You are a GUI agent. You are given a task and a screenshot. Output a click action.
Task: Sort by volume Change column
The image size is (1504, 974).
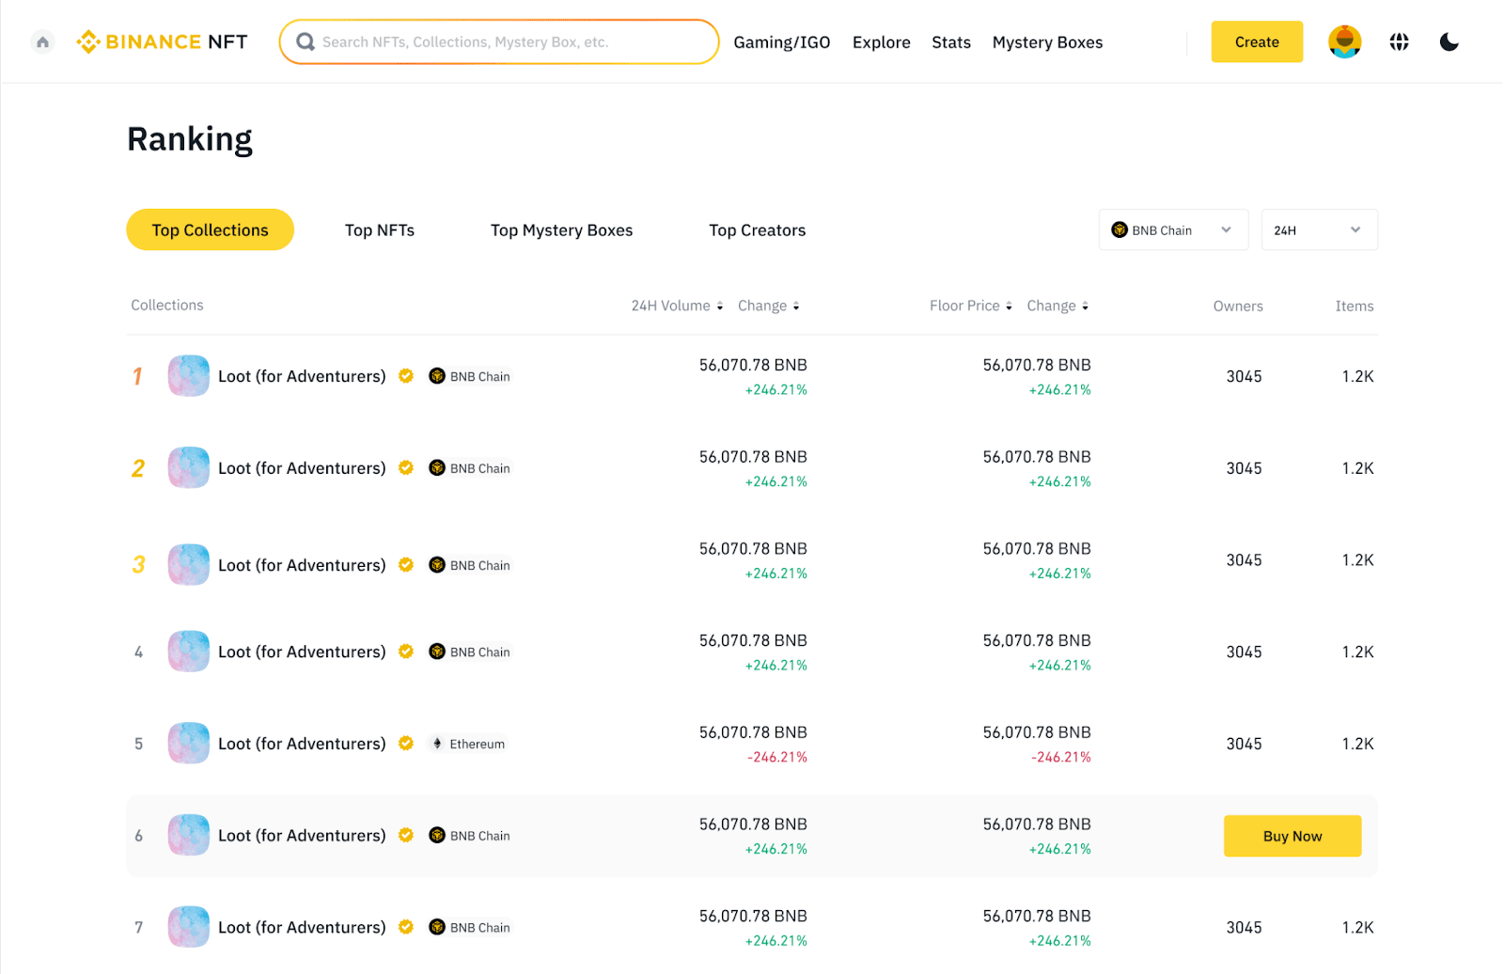tap(769, 306)
